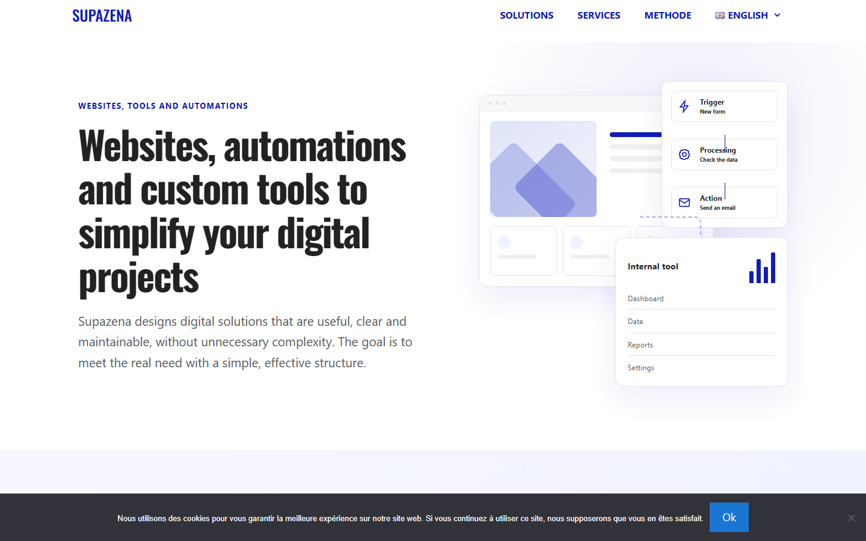Image resolution: width=866 pixels, height=541 pixels.
Task: Click the "Websites, Tools and Automations" tagline
Action: [x=163, y=106]
